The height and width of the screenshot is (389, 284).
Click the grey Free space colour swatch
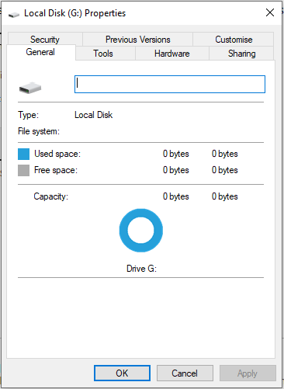pos(23,170)
